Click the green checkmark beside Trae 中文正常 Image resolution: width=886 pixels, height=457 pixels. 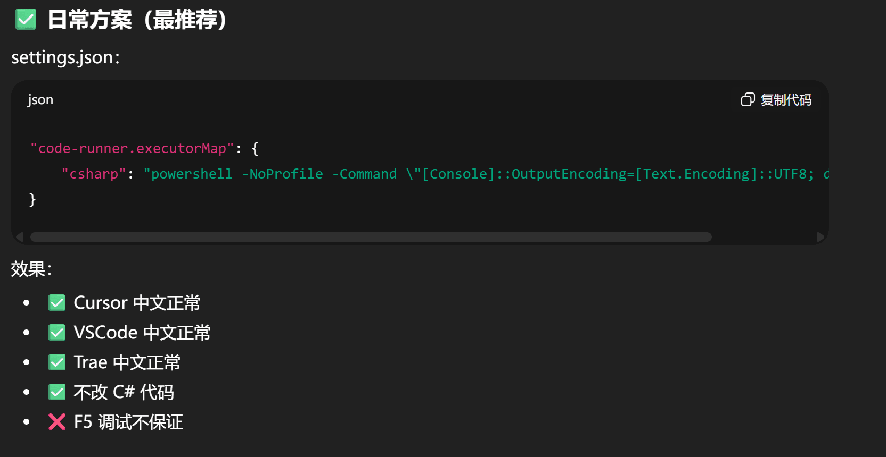pyautogui.click(x=57, y=362)
